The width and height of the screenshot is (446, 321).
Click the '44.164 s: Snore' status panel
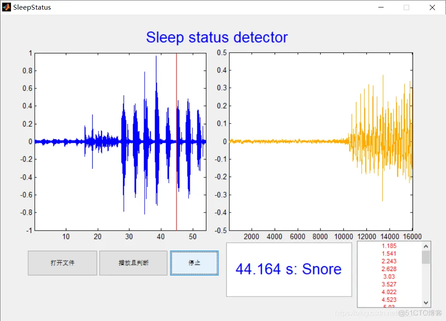point(289,269)
